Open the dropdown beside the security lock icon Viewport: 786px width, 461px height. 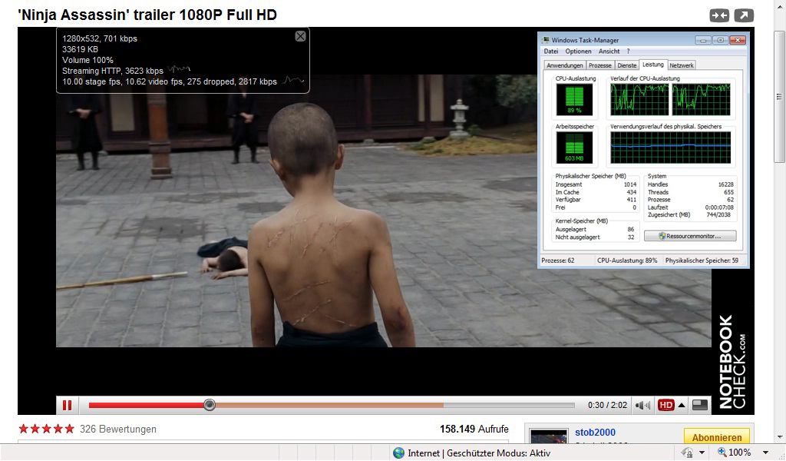[702, 453]
